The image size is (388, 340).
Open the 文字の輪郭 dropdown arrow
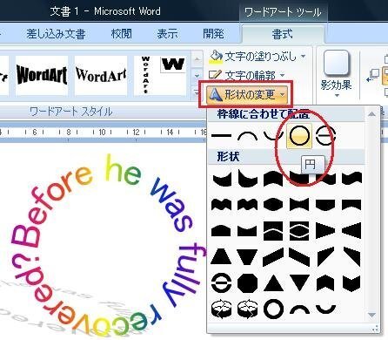pyautogui.click(x=282, y=75)
